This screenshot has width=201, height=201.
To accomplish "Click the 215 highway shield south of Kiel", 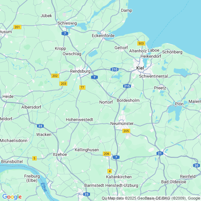I will (x=127, y=86).
